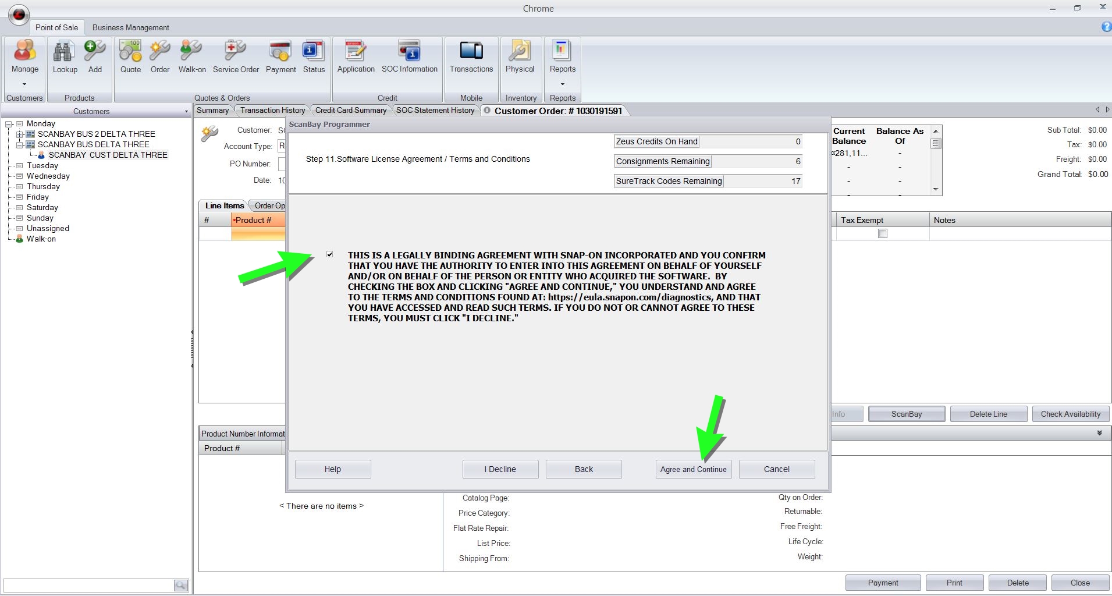Viewport: 1112px width, 596px height.
Task: Open Mobile Transactions icon
Action: click(x=471, y=52)
